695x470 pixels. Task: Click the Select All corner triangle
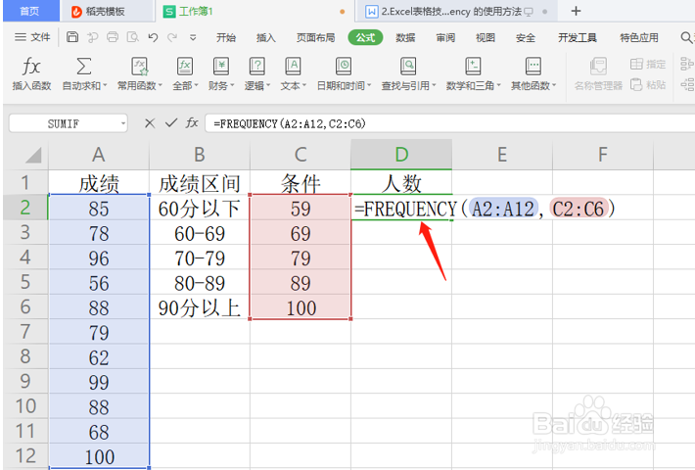tap(33, 155)
